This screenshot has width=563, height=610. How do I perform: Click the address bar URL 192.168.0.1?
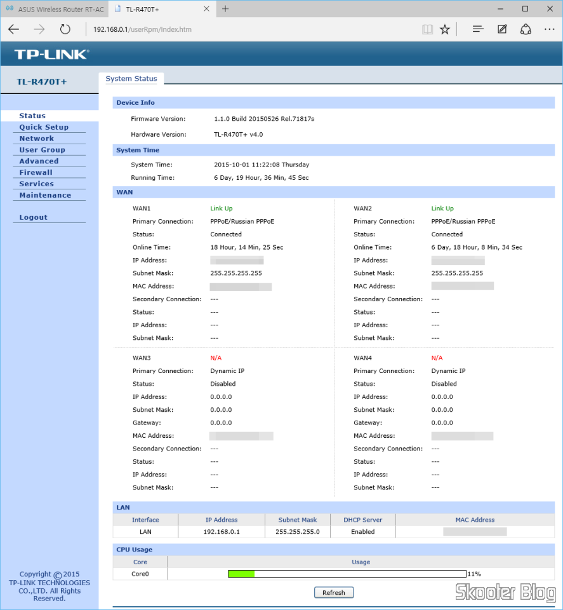(142, 30)
